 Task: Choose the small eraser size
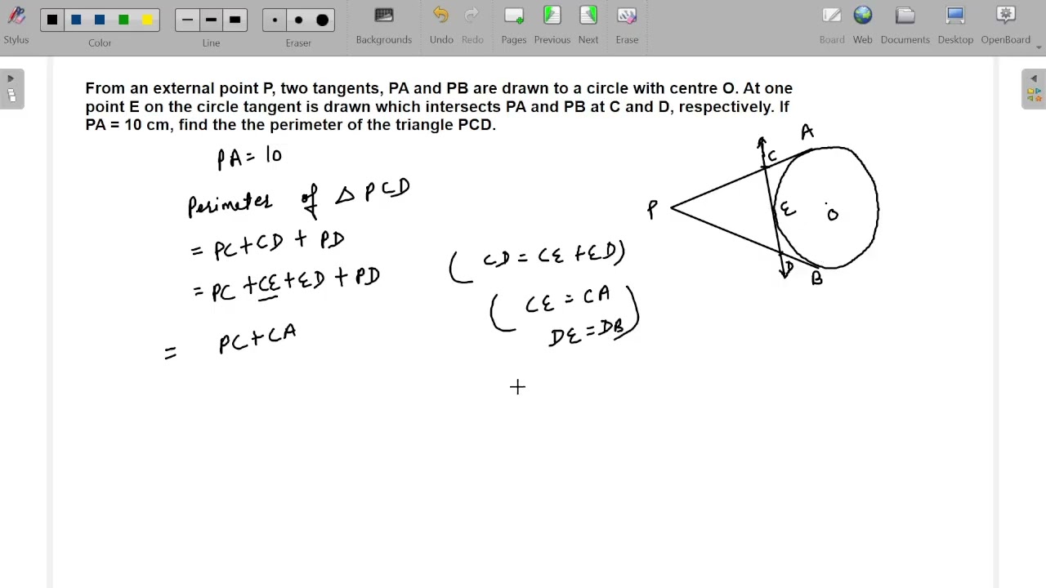(275, 20)
